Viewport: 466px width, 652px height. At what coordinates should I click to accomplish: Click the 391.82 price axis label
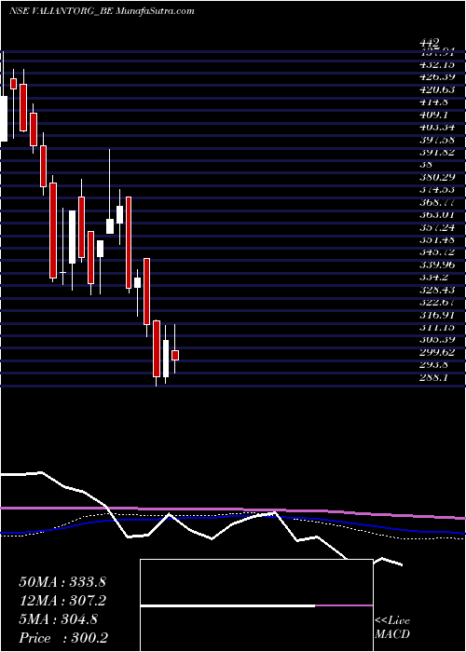pos(437,152)
